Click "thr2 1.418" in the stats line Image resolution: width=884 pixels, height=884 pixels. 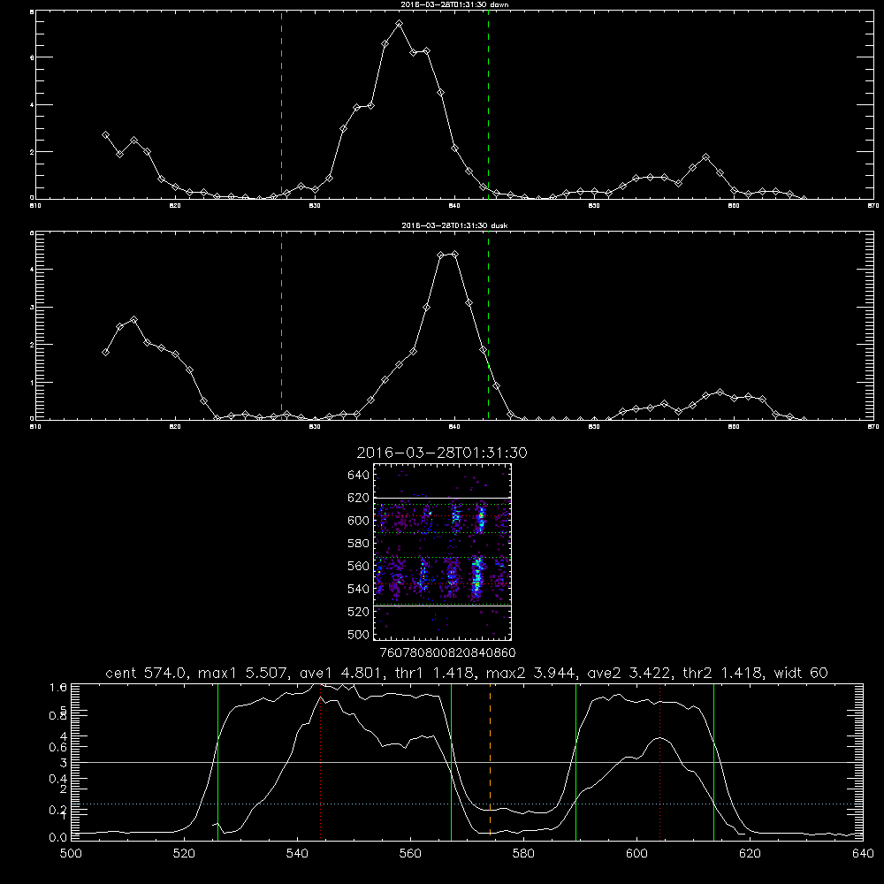[x=725, y=673]
